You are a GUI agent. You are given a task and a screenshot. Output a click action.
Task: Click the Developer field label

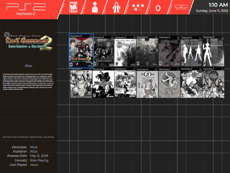click(x=19, y=147)
